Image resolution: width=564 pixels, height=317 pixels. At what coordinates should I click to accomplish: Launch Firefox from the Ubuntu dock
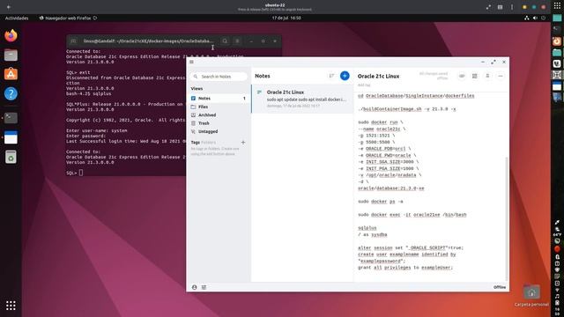11,35
